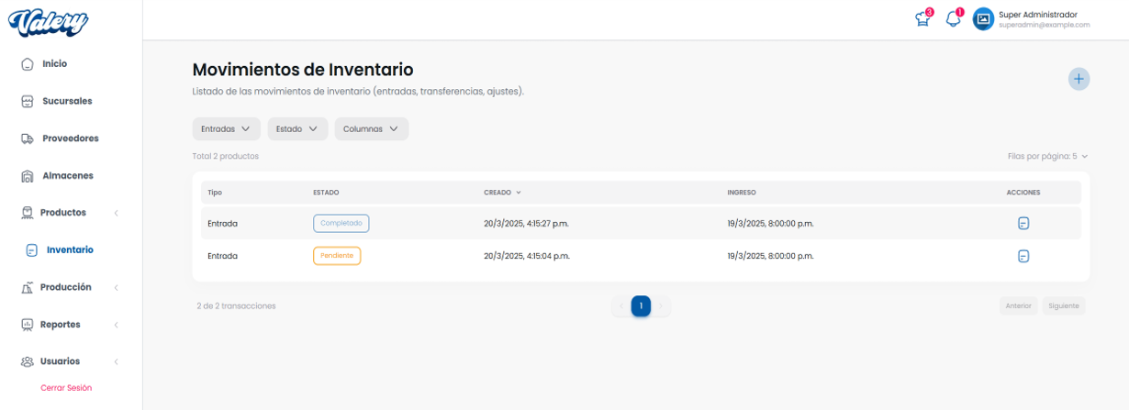The height and width of the screenshot is (410, 1129).
Task: Click the next page arrow
Action: pyautogui.click(x=660, y=306)
